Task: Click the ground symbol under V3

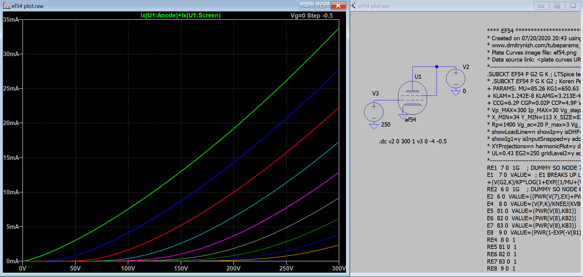Action: coord(374,126)
